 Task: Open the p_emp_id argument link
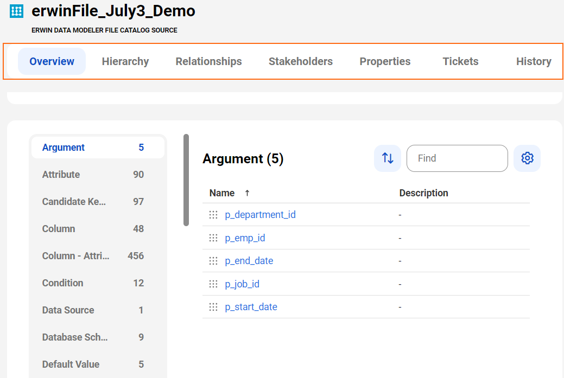click(245, 238)
